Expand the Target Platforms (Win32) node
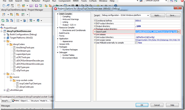185x110 pixels. (4, 38)
